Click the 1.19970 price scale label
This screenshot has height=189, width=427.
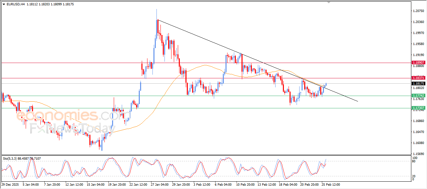coord(418,33)
